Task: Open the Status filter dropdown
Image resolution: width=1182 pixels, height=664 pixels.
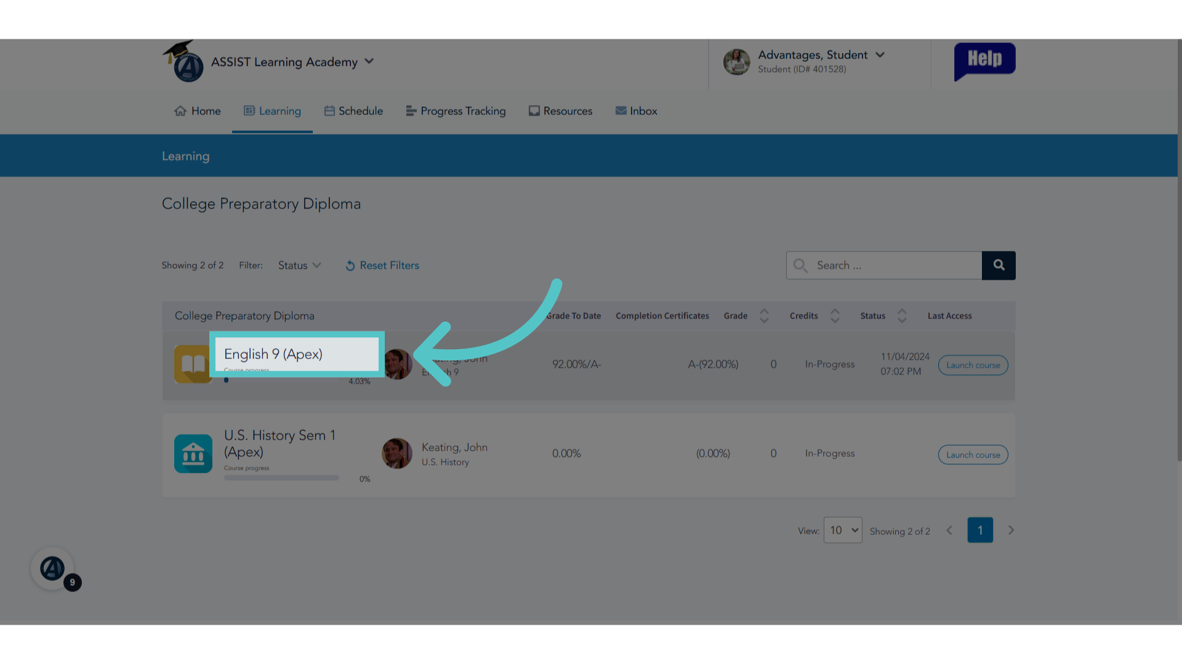Action: (300, 265)
